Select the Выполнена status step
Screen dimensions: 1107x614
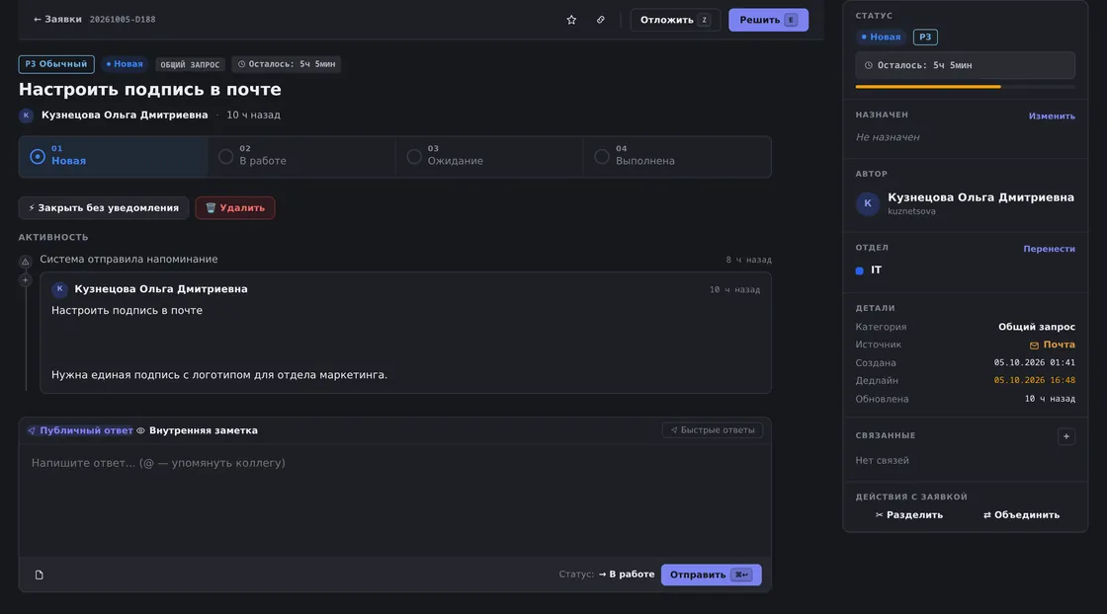677,157
